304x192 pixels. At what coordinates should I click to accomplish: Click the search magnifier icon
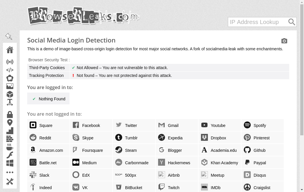(x=292, y=22)
